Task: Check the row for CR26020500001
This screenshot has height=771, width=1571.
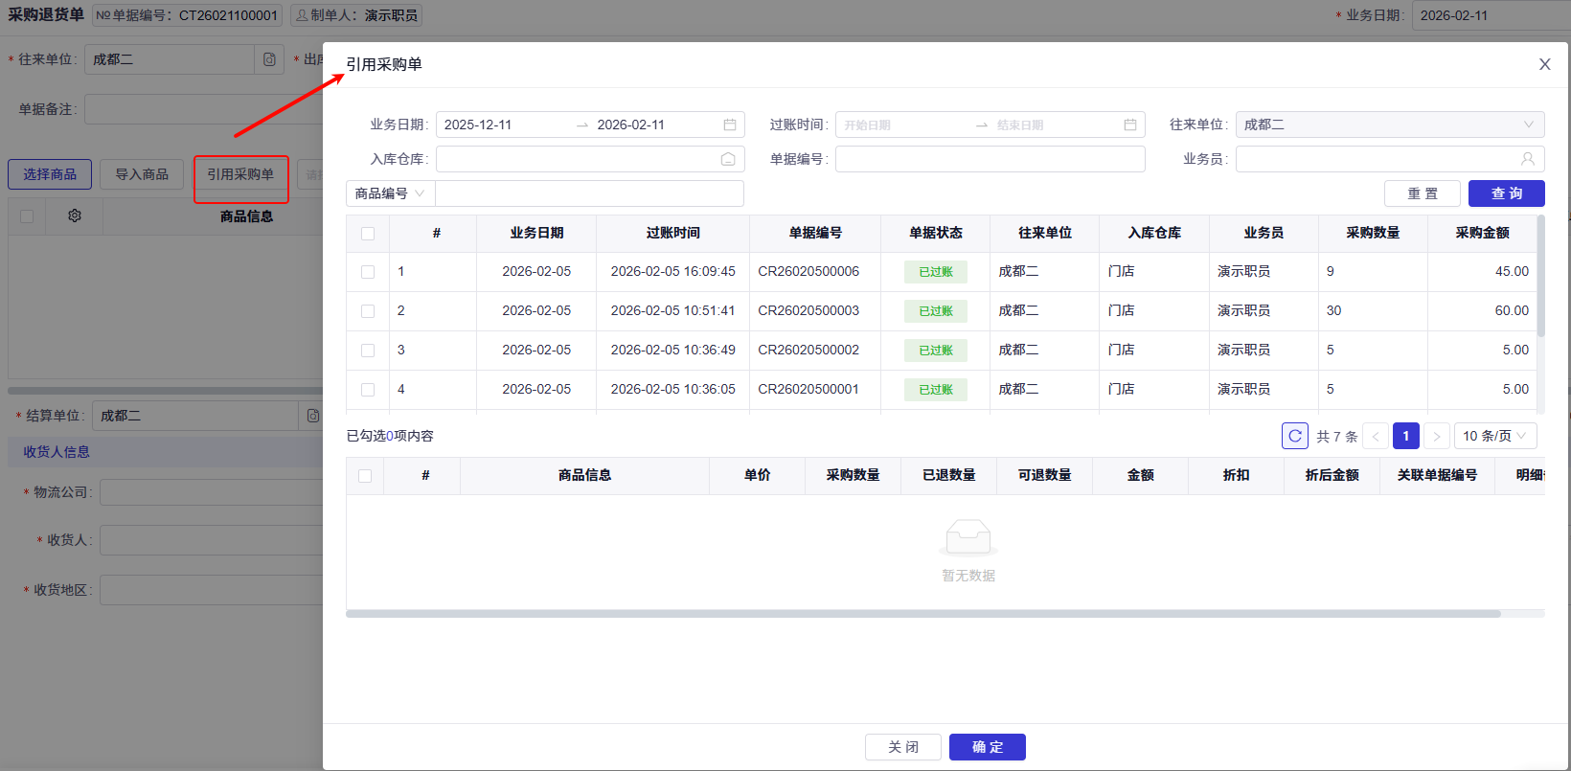Action: tap(368, 390)
